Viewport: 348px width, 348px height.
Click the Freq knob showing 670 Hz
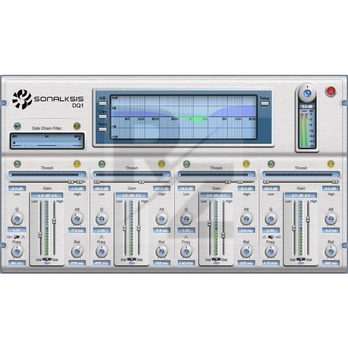click(x=101, y=252)
